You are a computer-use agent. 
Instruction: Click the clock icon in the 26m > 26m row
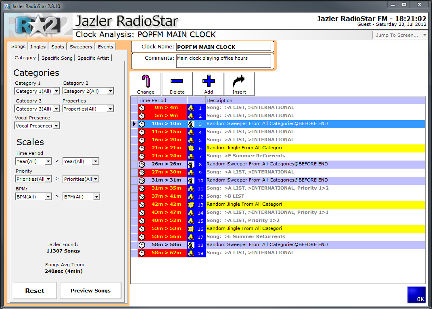[x=142, y=165]
